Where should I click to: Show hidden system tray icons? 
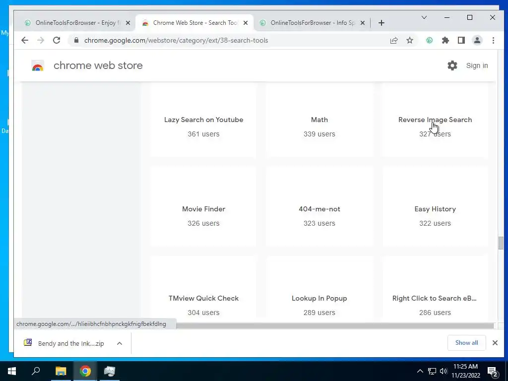pos(420,371)
